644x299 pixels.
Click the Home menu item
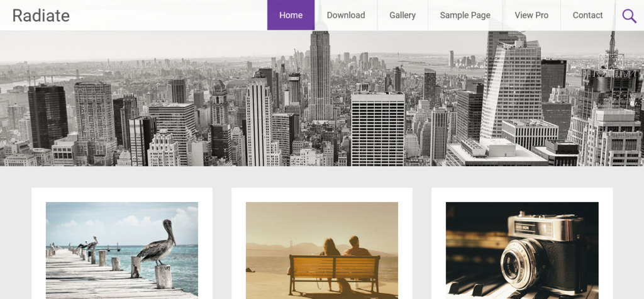pyautogui.click(x=291, y=15)
